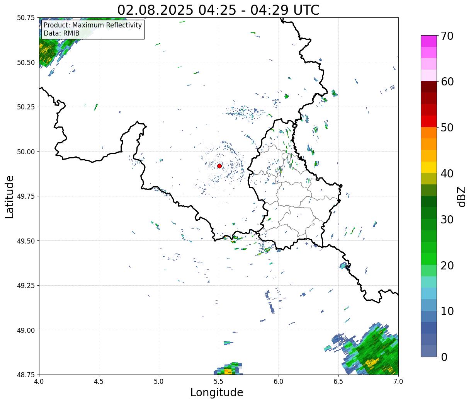Screen dimensions: 471x402
Task: Click the 'Longitude' axis label
Action: point(217,392)
